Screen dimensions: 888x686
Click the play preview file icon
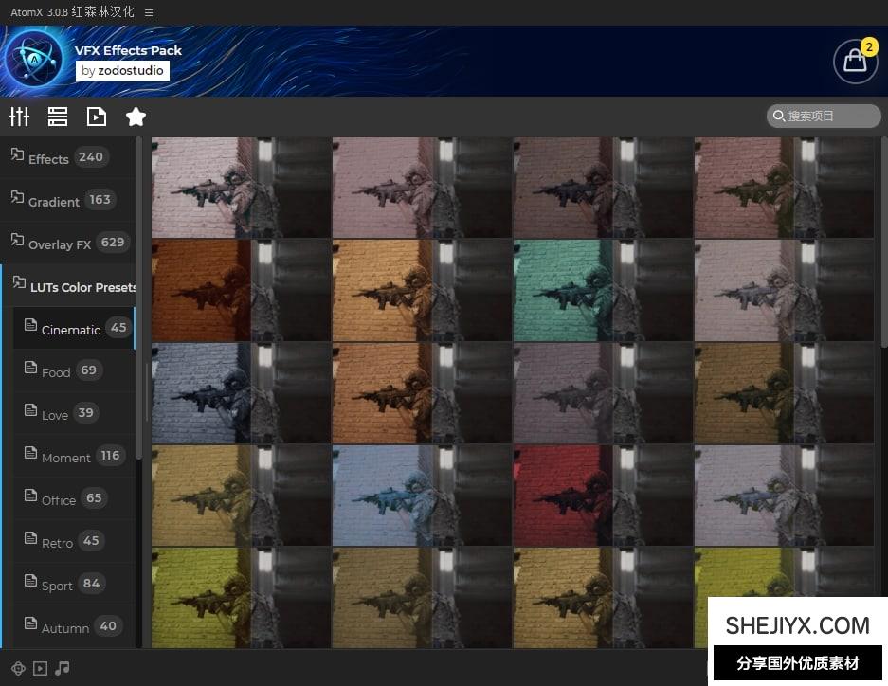coord(97,117)
